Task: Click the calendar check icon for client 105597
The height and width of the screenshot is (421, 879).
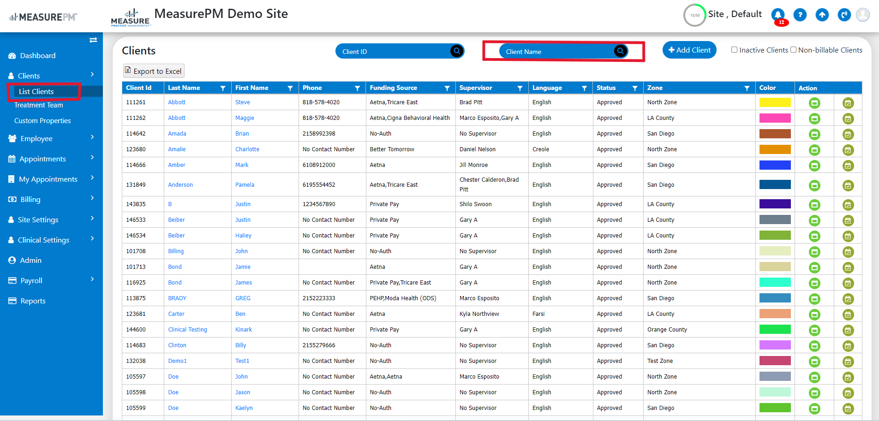Action: (848, 377)
